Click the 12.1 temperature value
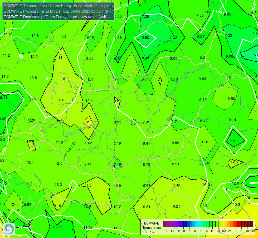 pyautogui.click(x=230, y=78)
